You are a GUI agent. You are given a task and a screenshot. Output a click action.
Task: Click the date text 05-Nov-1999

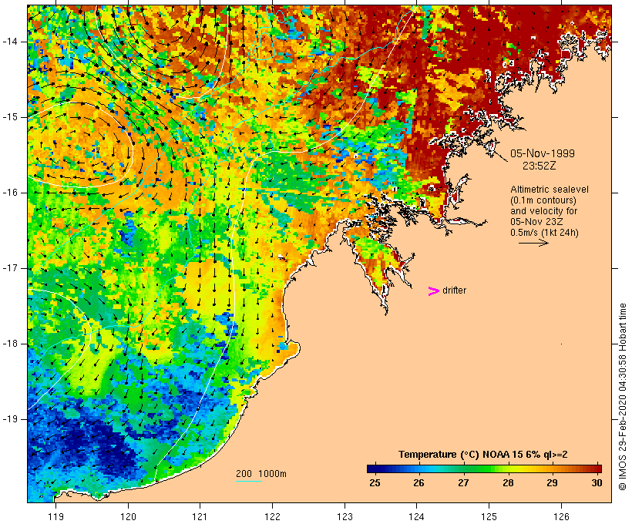click(543, 153)
